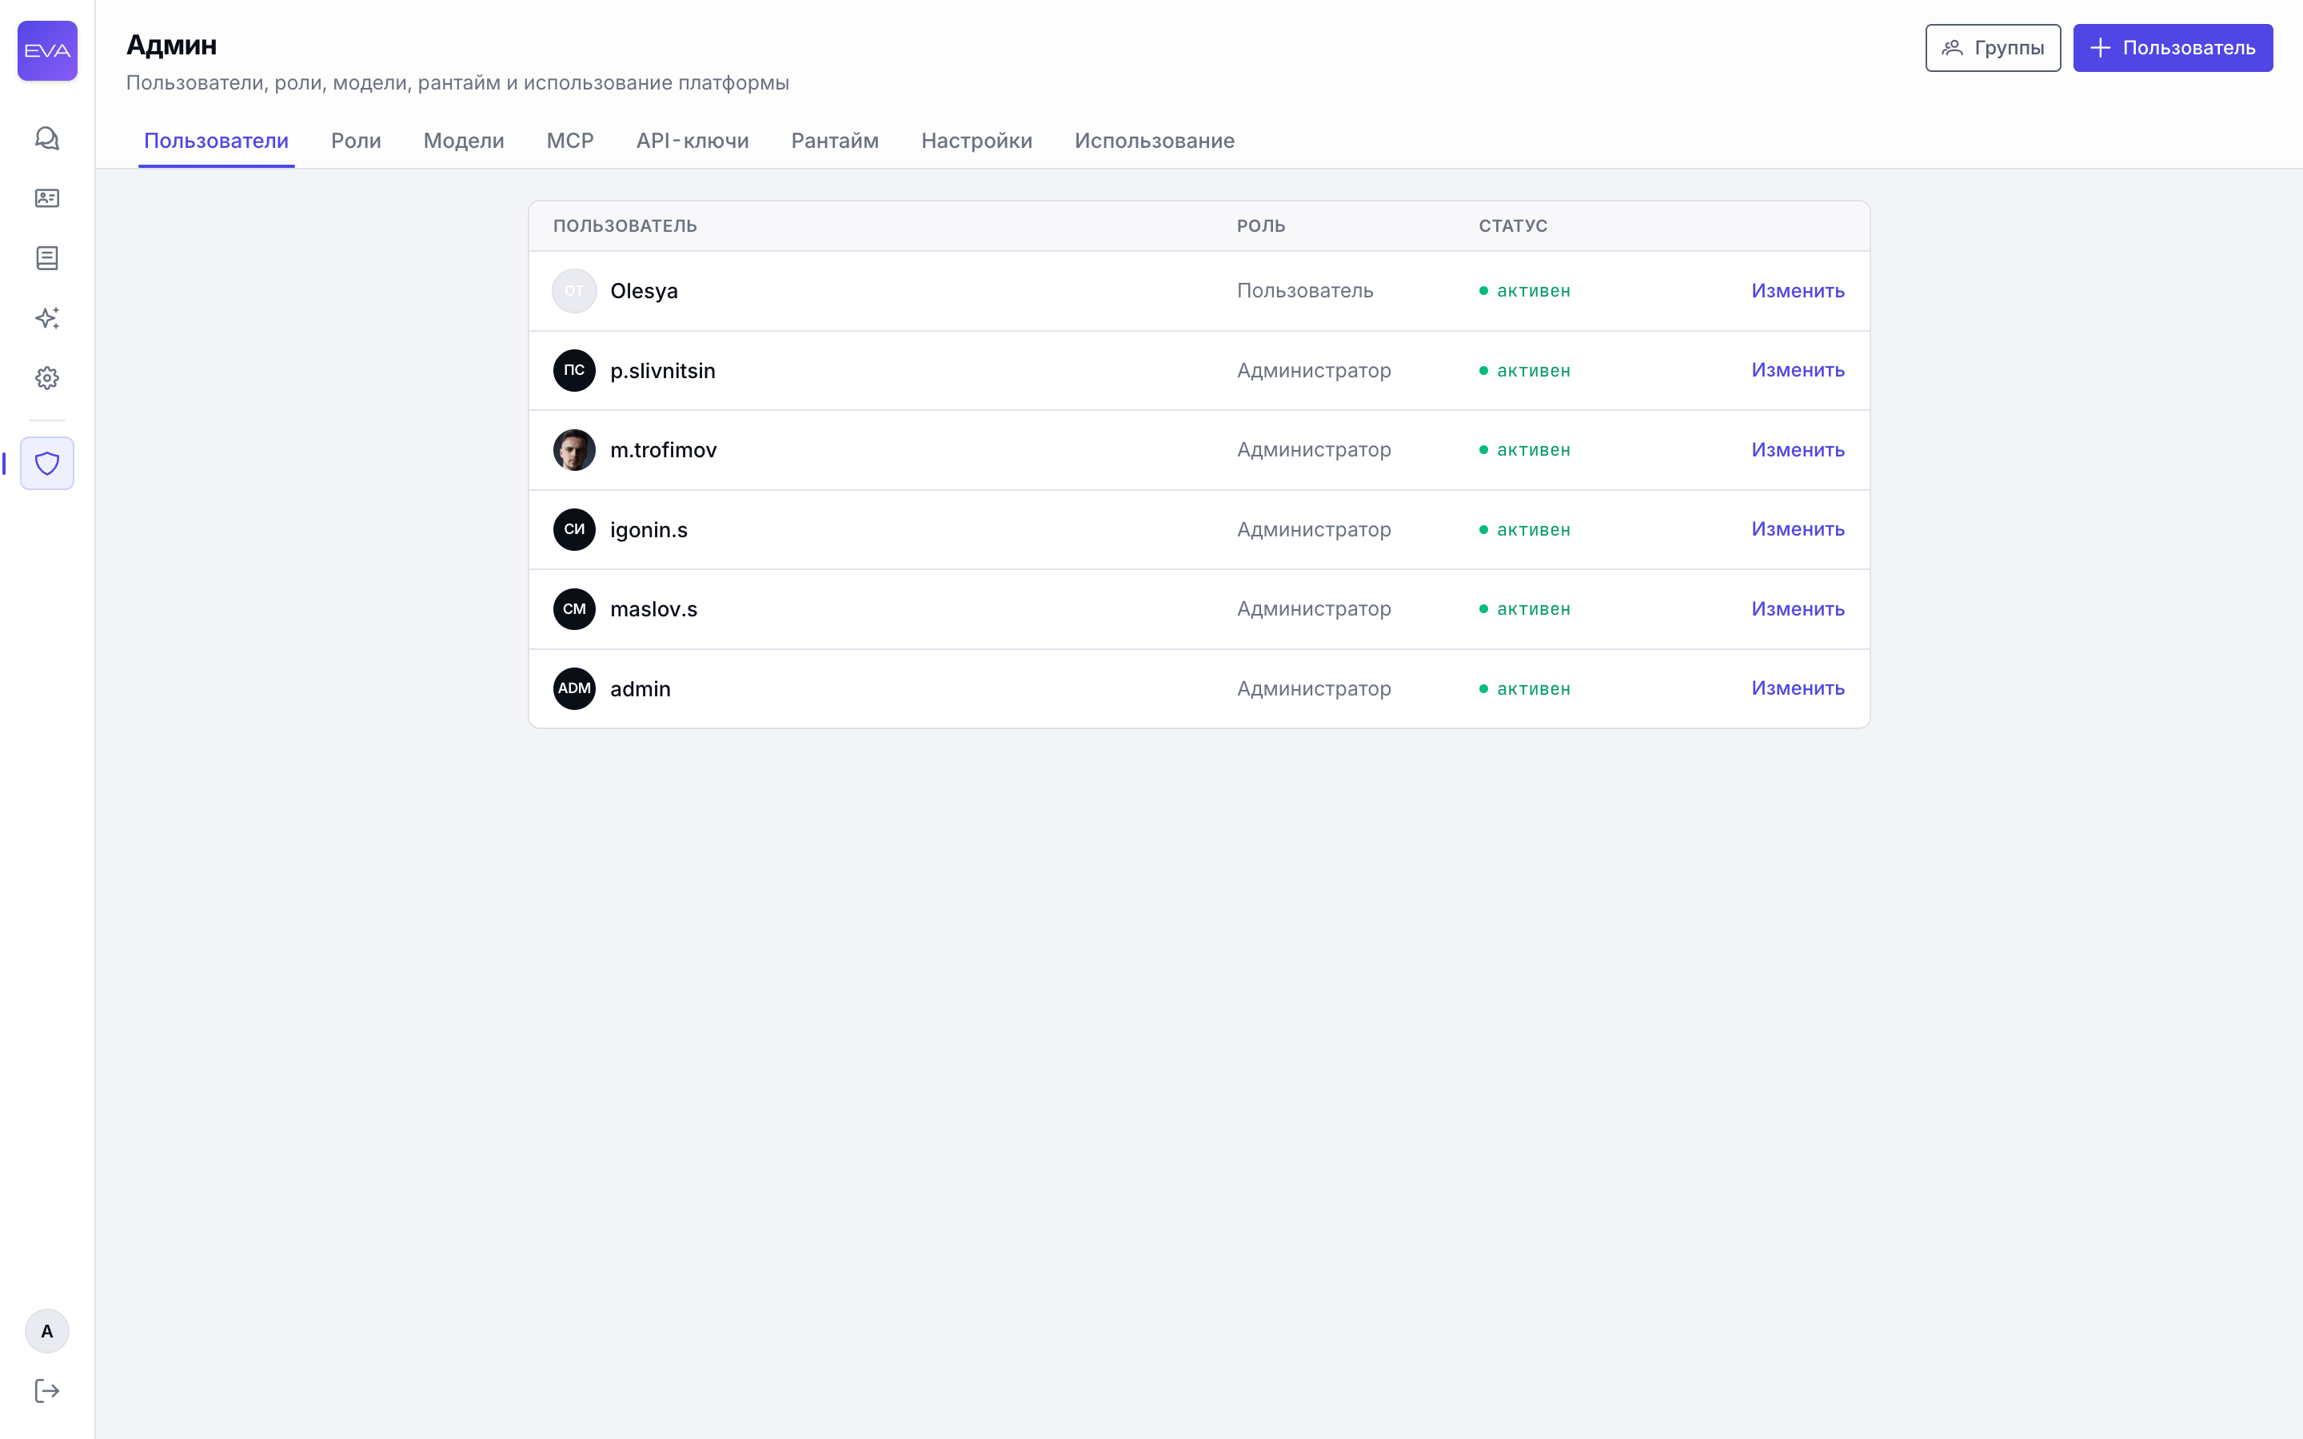Click the EVA logo
2303x1439 pixels.
48,50
